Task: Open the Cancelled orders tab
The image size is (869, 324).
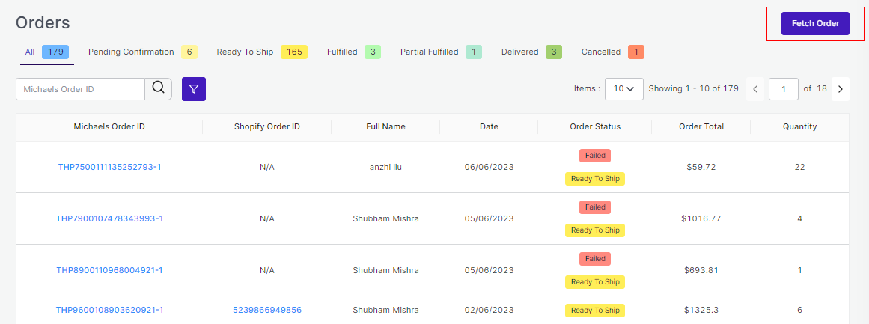Action: tap(612, 52)
